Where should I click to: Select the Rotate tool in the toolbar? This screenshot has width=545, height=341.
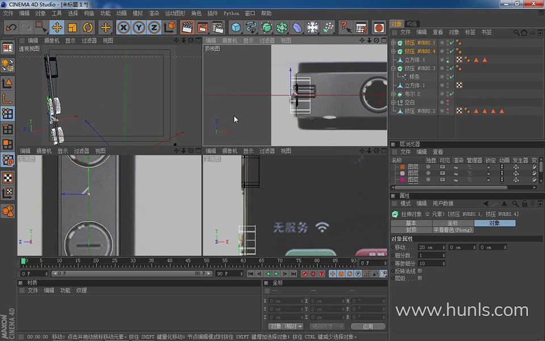pos(87,27)
